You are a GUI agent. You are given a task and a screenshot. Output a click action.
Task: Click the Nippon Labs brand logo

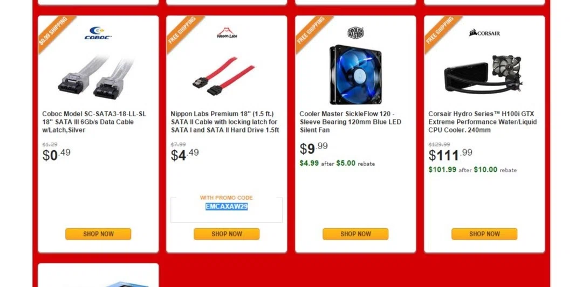(227, 33)
